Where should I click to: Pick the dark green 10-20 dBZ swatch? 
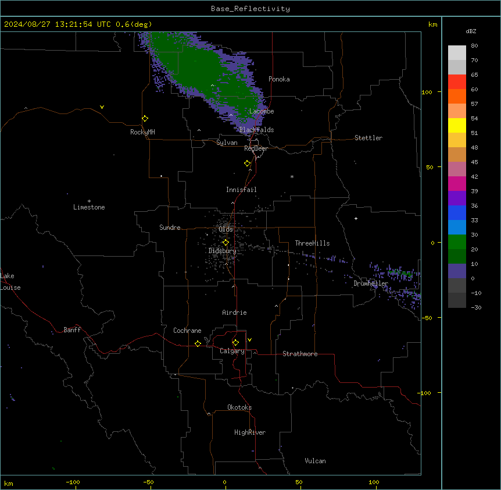tap(457, 256)
